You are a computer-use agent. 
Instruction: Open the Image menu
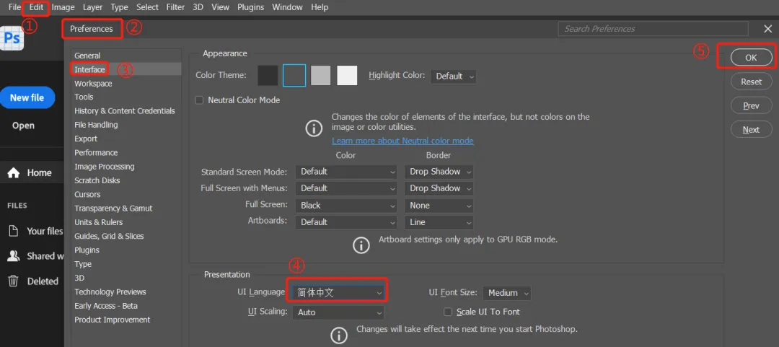63,7
